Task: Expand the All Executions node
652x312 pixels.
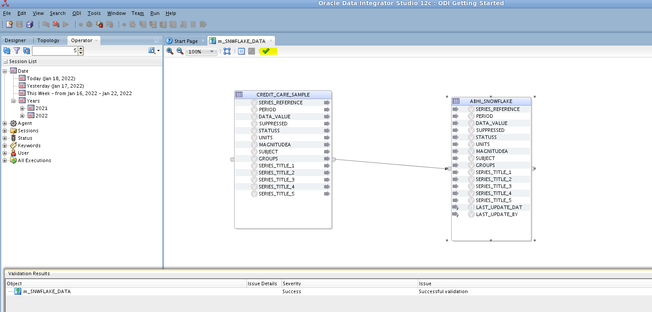Action: pyautogui.click(x=5, y=161)
